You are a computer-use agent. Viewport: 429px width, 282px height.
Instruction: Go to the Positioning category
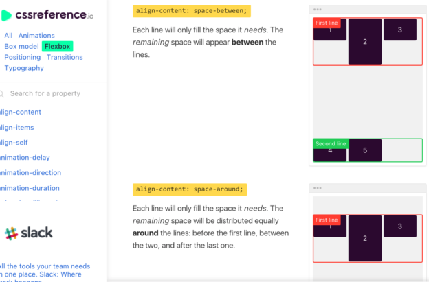click(23, 58)
